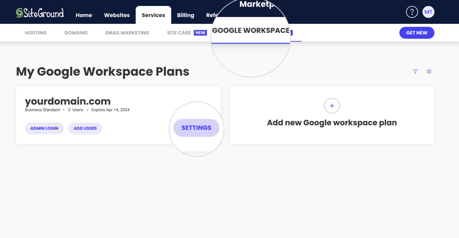Viewport: 459px width, 238px height.
Task: Switch to the Hosting sub-tab
Action: coord(36,33)
